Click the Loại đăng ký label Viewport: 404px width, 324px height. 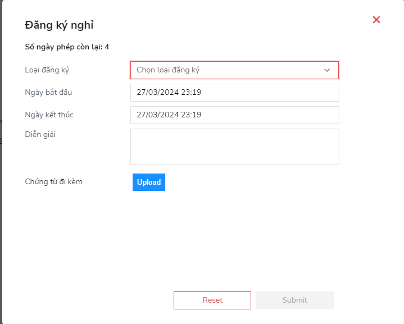pos(47,70)
